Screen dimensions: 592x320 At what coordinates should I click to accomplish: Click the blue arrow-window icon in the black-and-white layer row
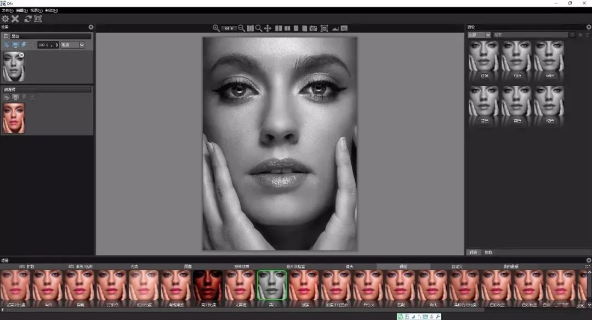click(x=7, y=45)
